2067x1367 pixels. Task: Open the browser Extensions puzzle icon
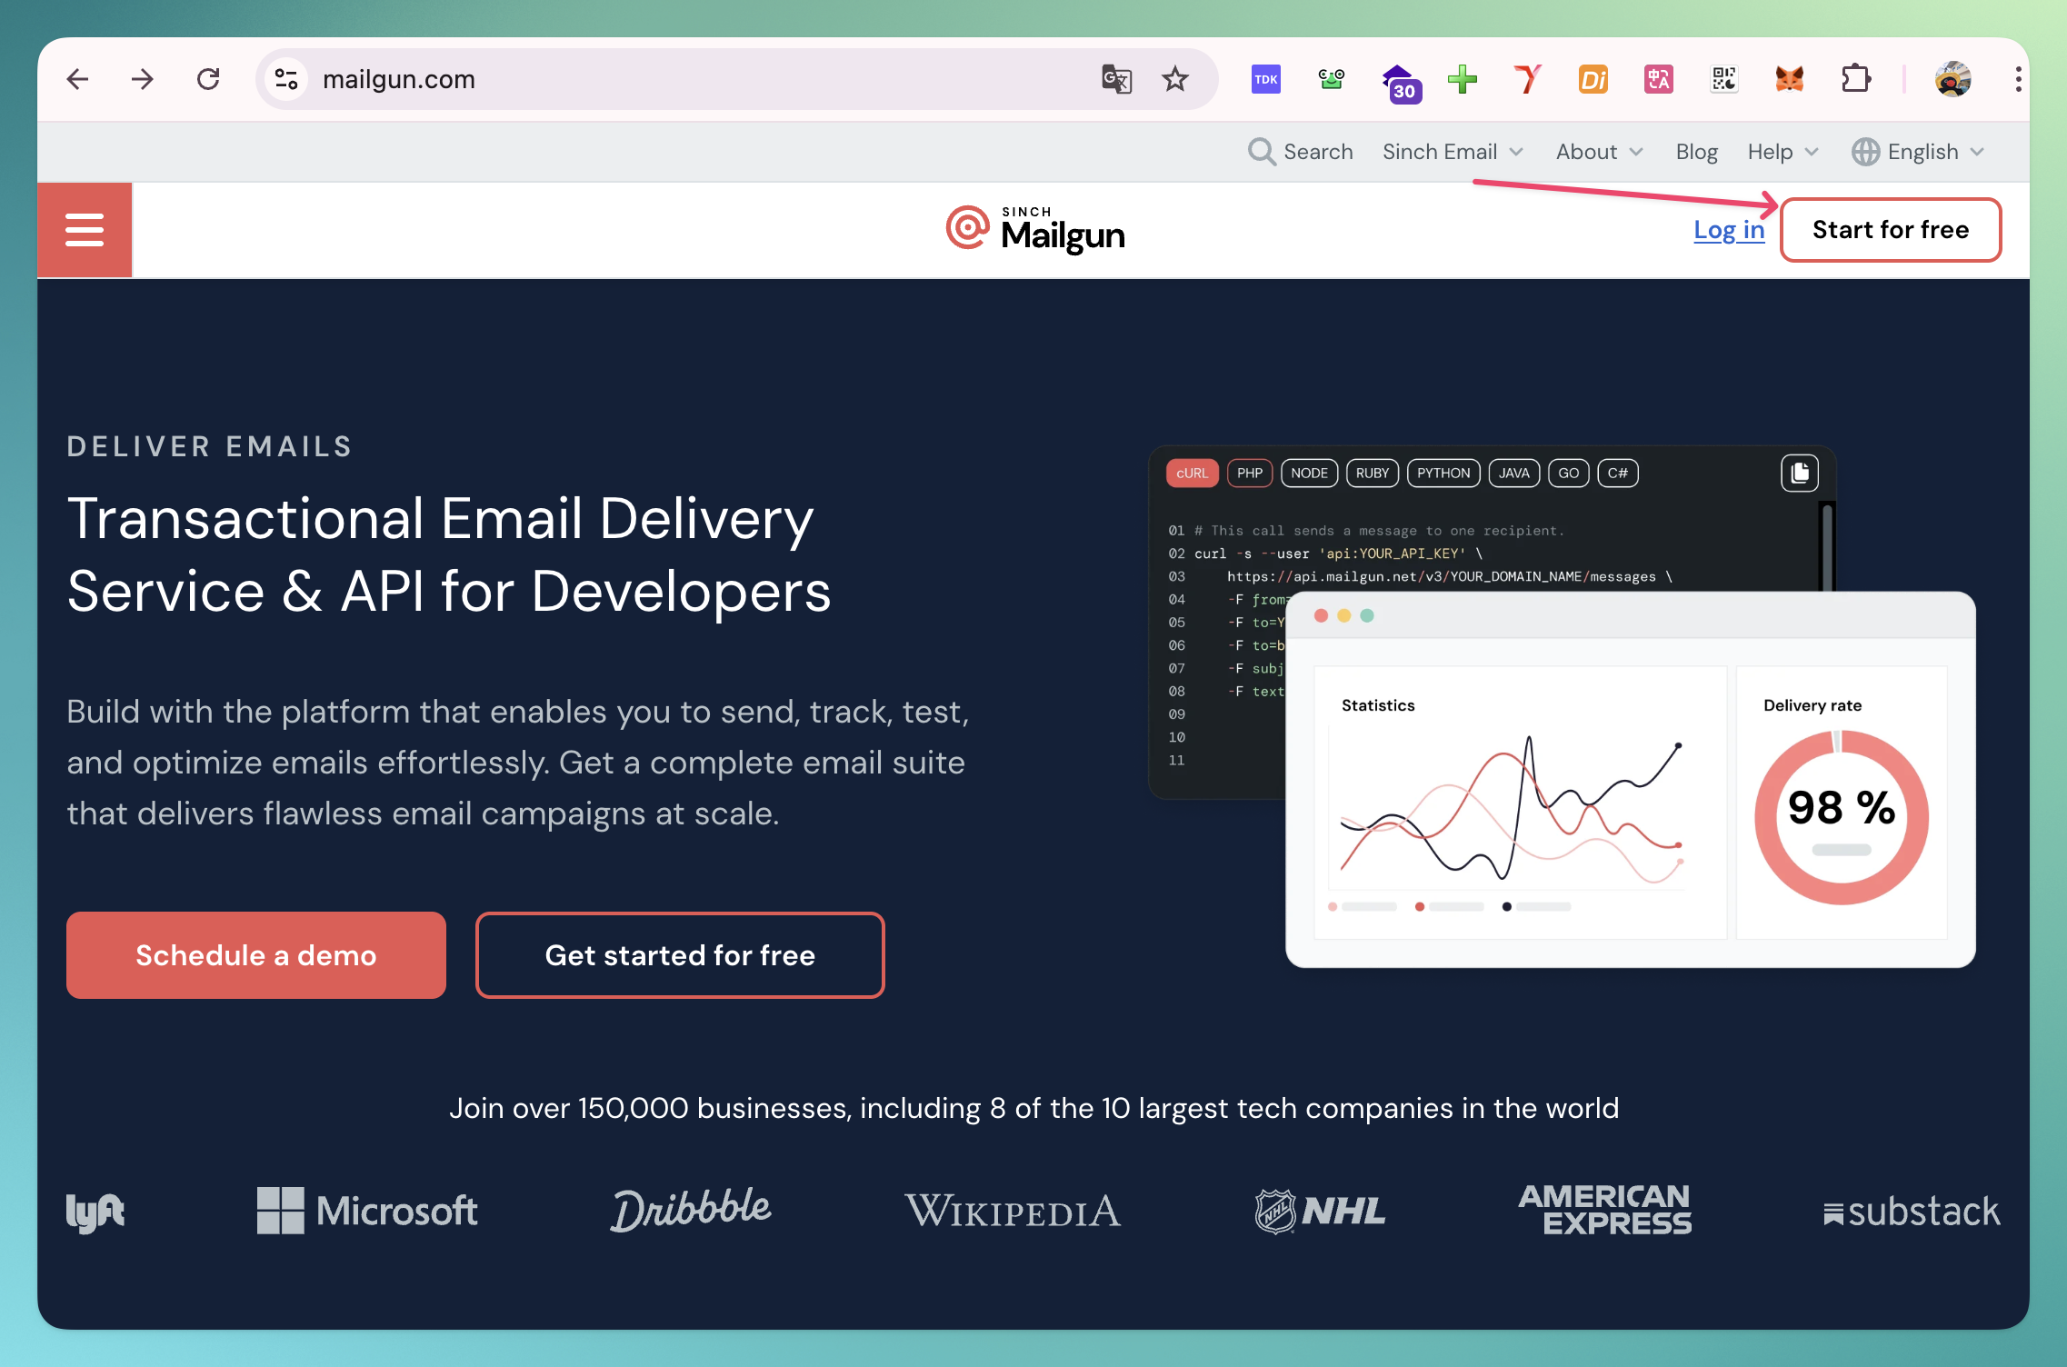1855,79
